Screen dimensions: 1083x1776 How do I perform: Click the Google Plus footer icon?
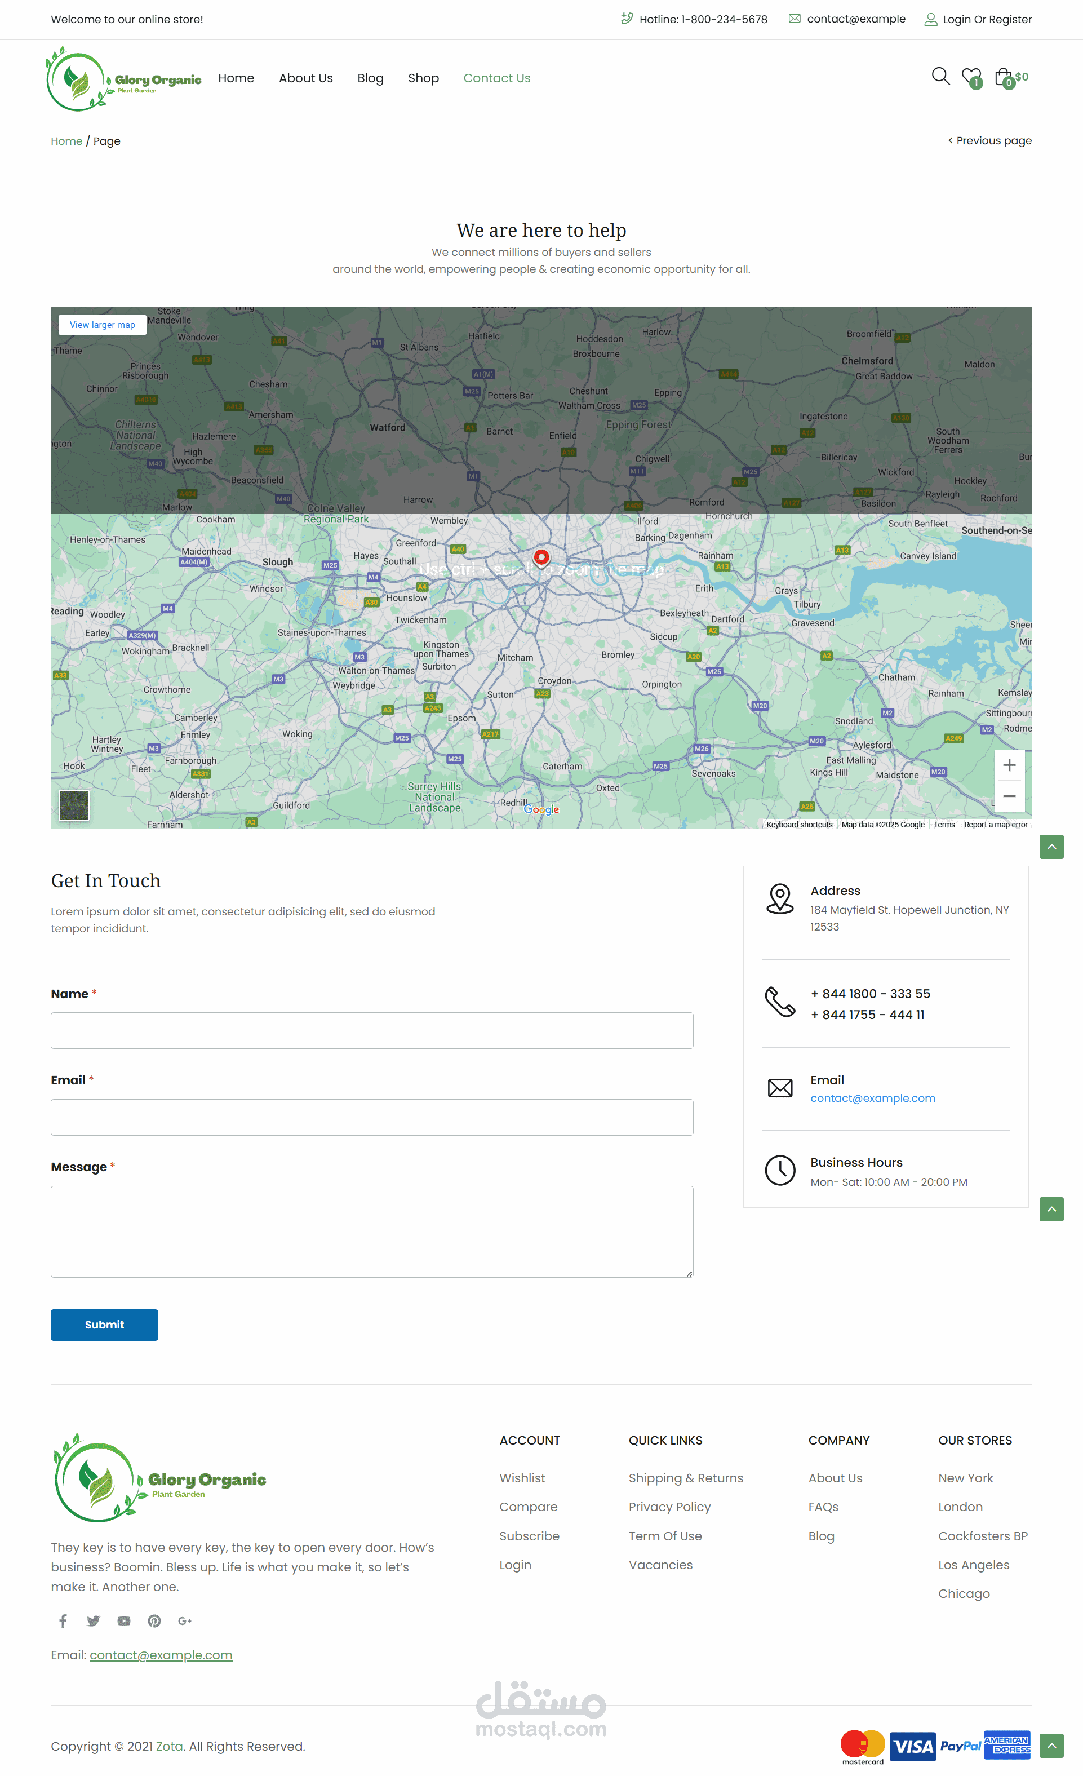184,1620
